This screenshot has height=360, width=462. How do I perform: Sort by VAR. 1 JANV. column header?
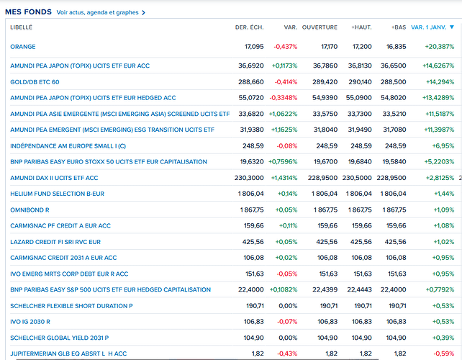(428, 27)
